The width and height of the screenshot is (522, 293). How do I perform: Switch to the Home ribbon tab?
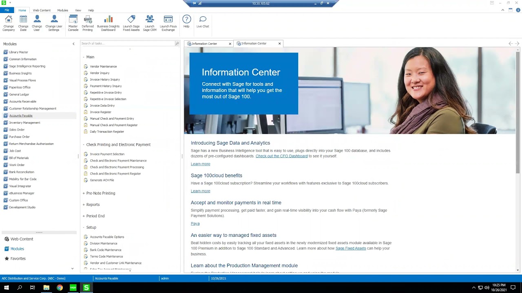click(22, 10)
